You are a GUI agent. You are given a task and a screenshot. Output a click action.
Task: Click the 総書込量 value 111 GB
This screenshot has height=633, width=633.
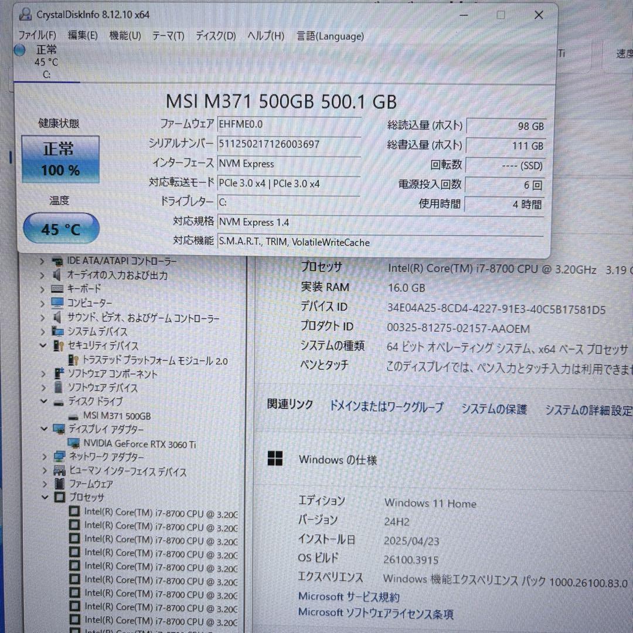(x=506, y=145)
